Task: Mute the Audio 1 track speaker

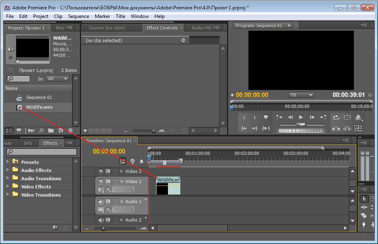Action: point(101,201)
